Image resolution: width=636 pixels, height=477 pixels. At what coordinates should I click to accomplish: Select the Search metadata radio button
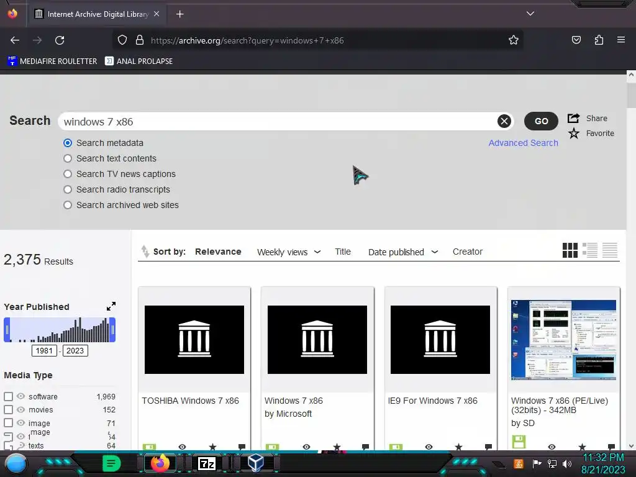68,143
